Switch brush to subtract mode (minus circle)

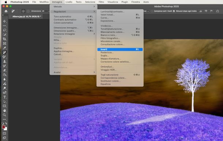(28, 11)
